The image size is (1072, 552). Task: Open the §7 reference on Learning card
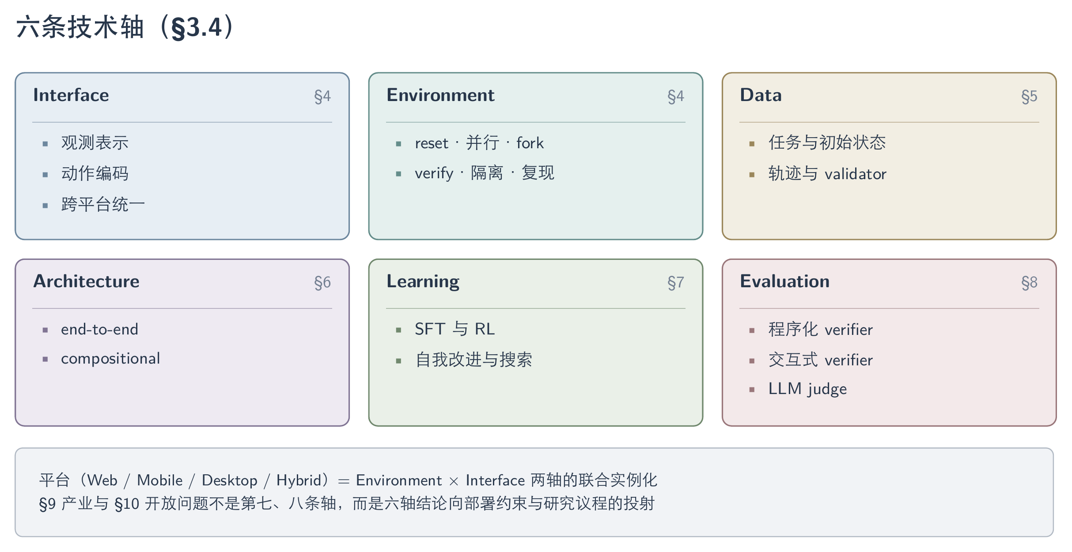pyautogui.click(x=676, y=282)
